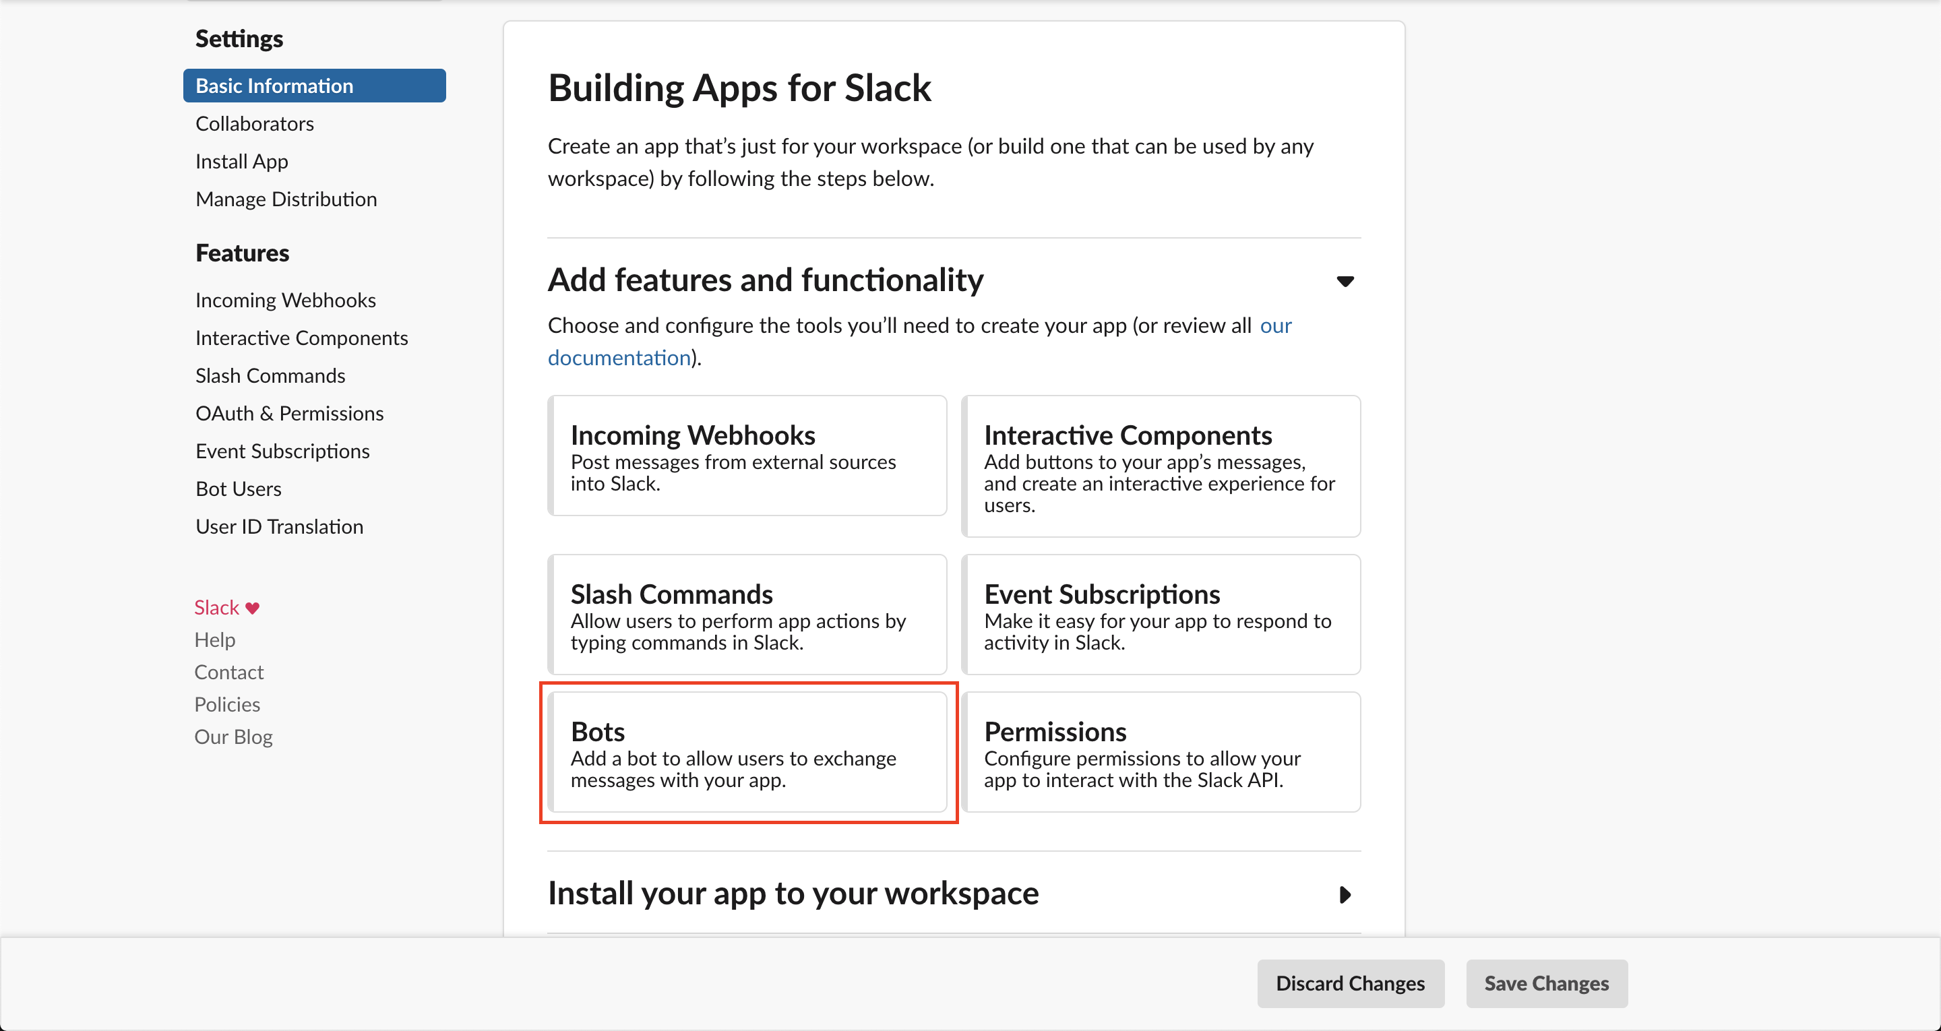
Task: Open the Bots feature card
Action: (x=747, y=752)
